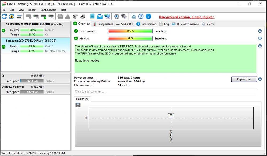Image resolution: width=267 pixels, height=156 pixels.
Task: Click the blue envelope email icon
Action: pos(100,17)
